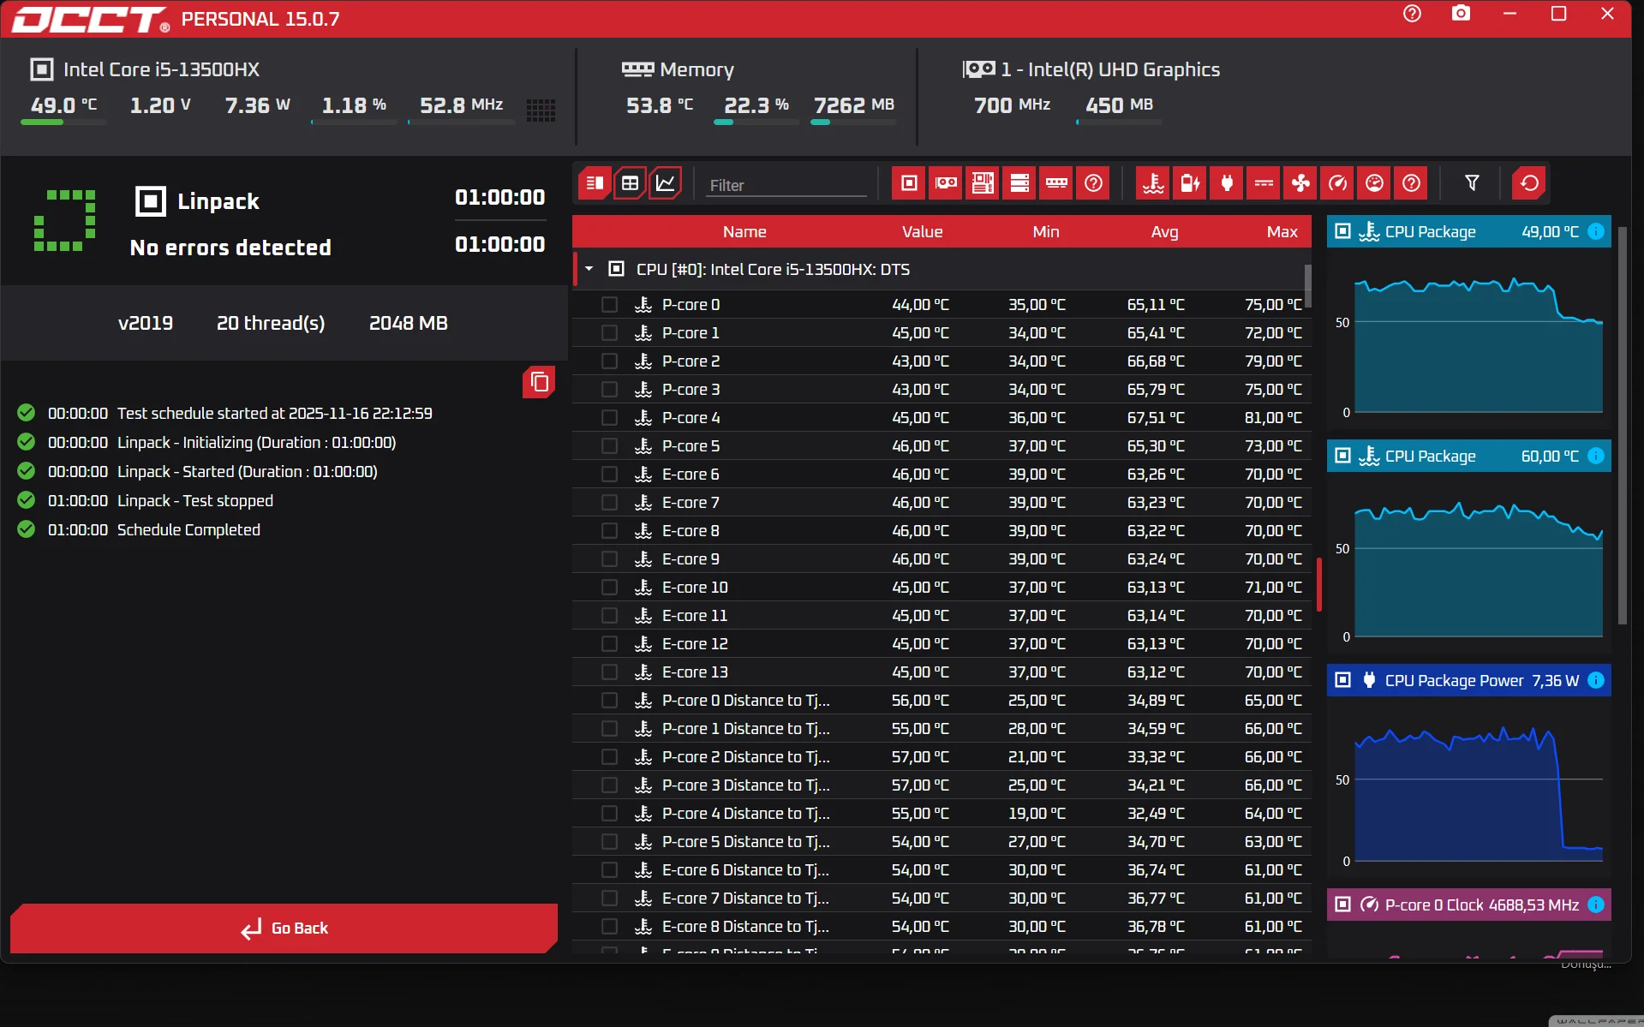Viewport: 1644px width, 1027px height.
Task: Check the E-core 6 sensor checkbox
Action: tap(609, 475)
